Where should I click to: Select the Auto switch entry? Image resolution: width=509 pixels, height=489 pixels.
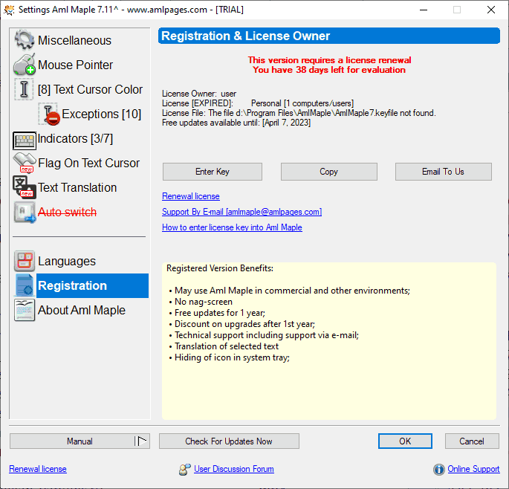point(67,212)
